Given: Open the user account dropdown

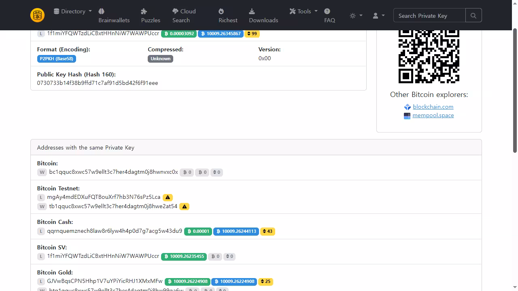Looking at the screenshot, I should click(378, 16).
